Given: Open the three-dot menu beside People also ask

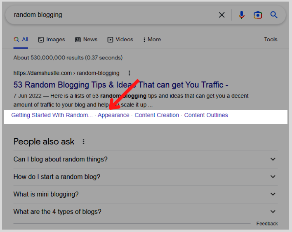Looking at the screenshot, I should click(x=83, y=142).
